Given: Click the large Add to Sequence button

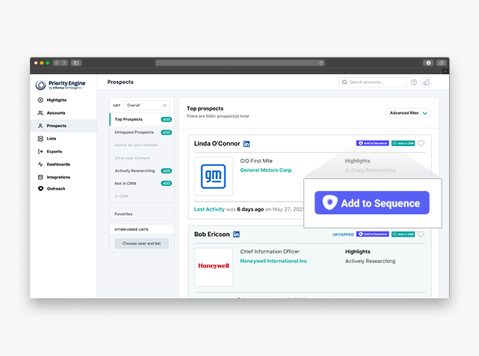Looking at the screenshot, I should 372,203.
